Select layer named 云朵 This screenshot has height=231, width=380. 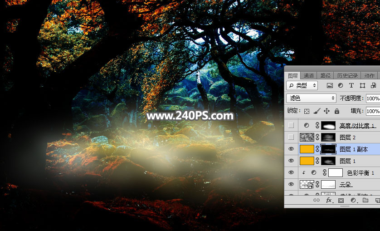(x=346, y=185)
